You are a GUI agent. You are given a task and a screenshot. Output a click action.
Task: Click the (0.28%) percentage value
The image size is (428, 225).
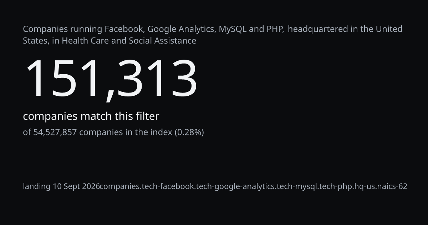point(189,132)
